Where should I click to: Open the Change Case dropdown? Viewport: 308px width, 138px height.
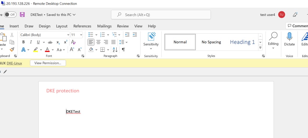coord(61,50)
